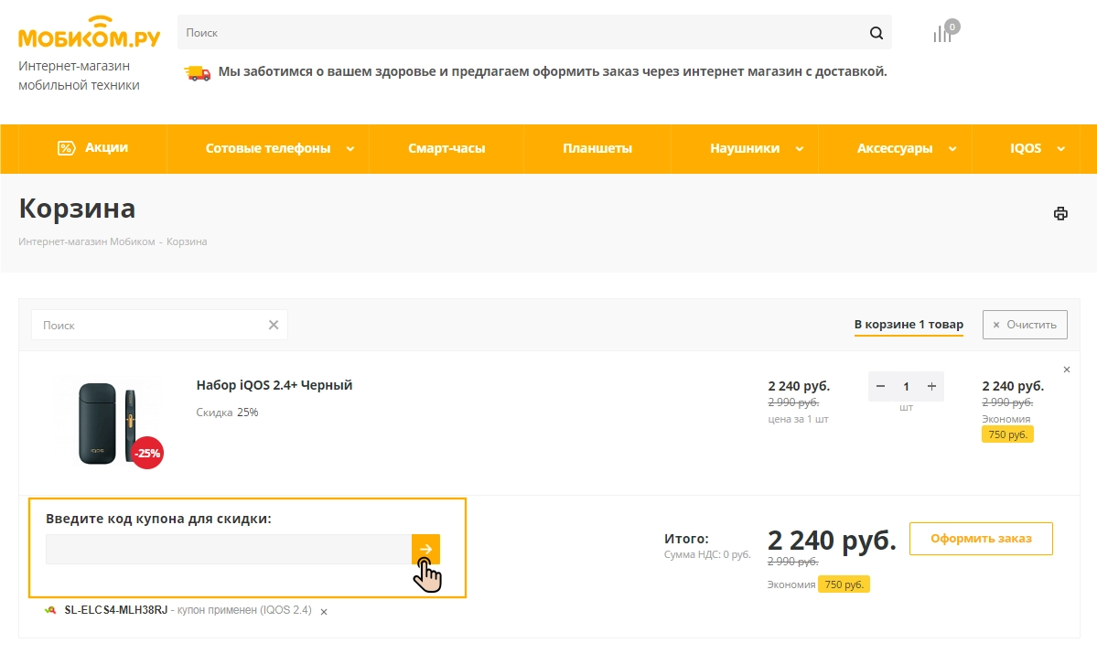Screen dimensions: 1097x654
Task: Open the Наушники menu
Action: pyautogui.click(x=745, y=148)
